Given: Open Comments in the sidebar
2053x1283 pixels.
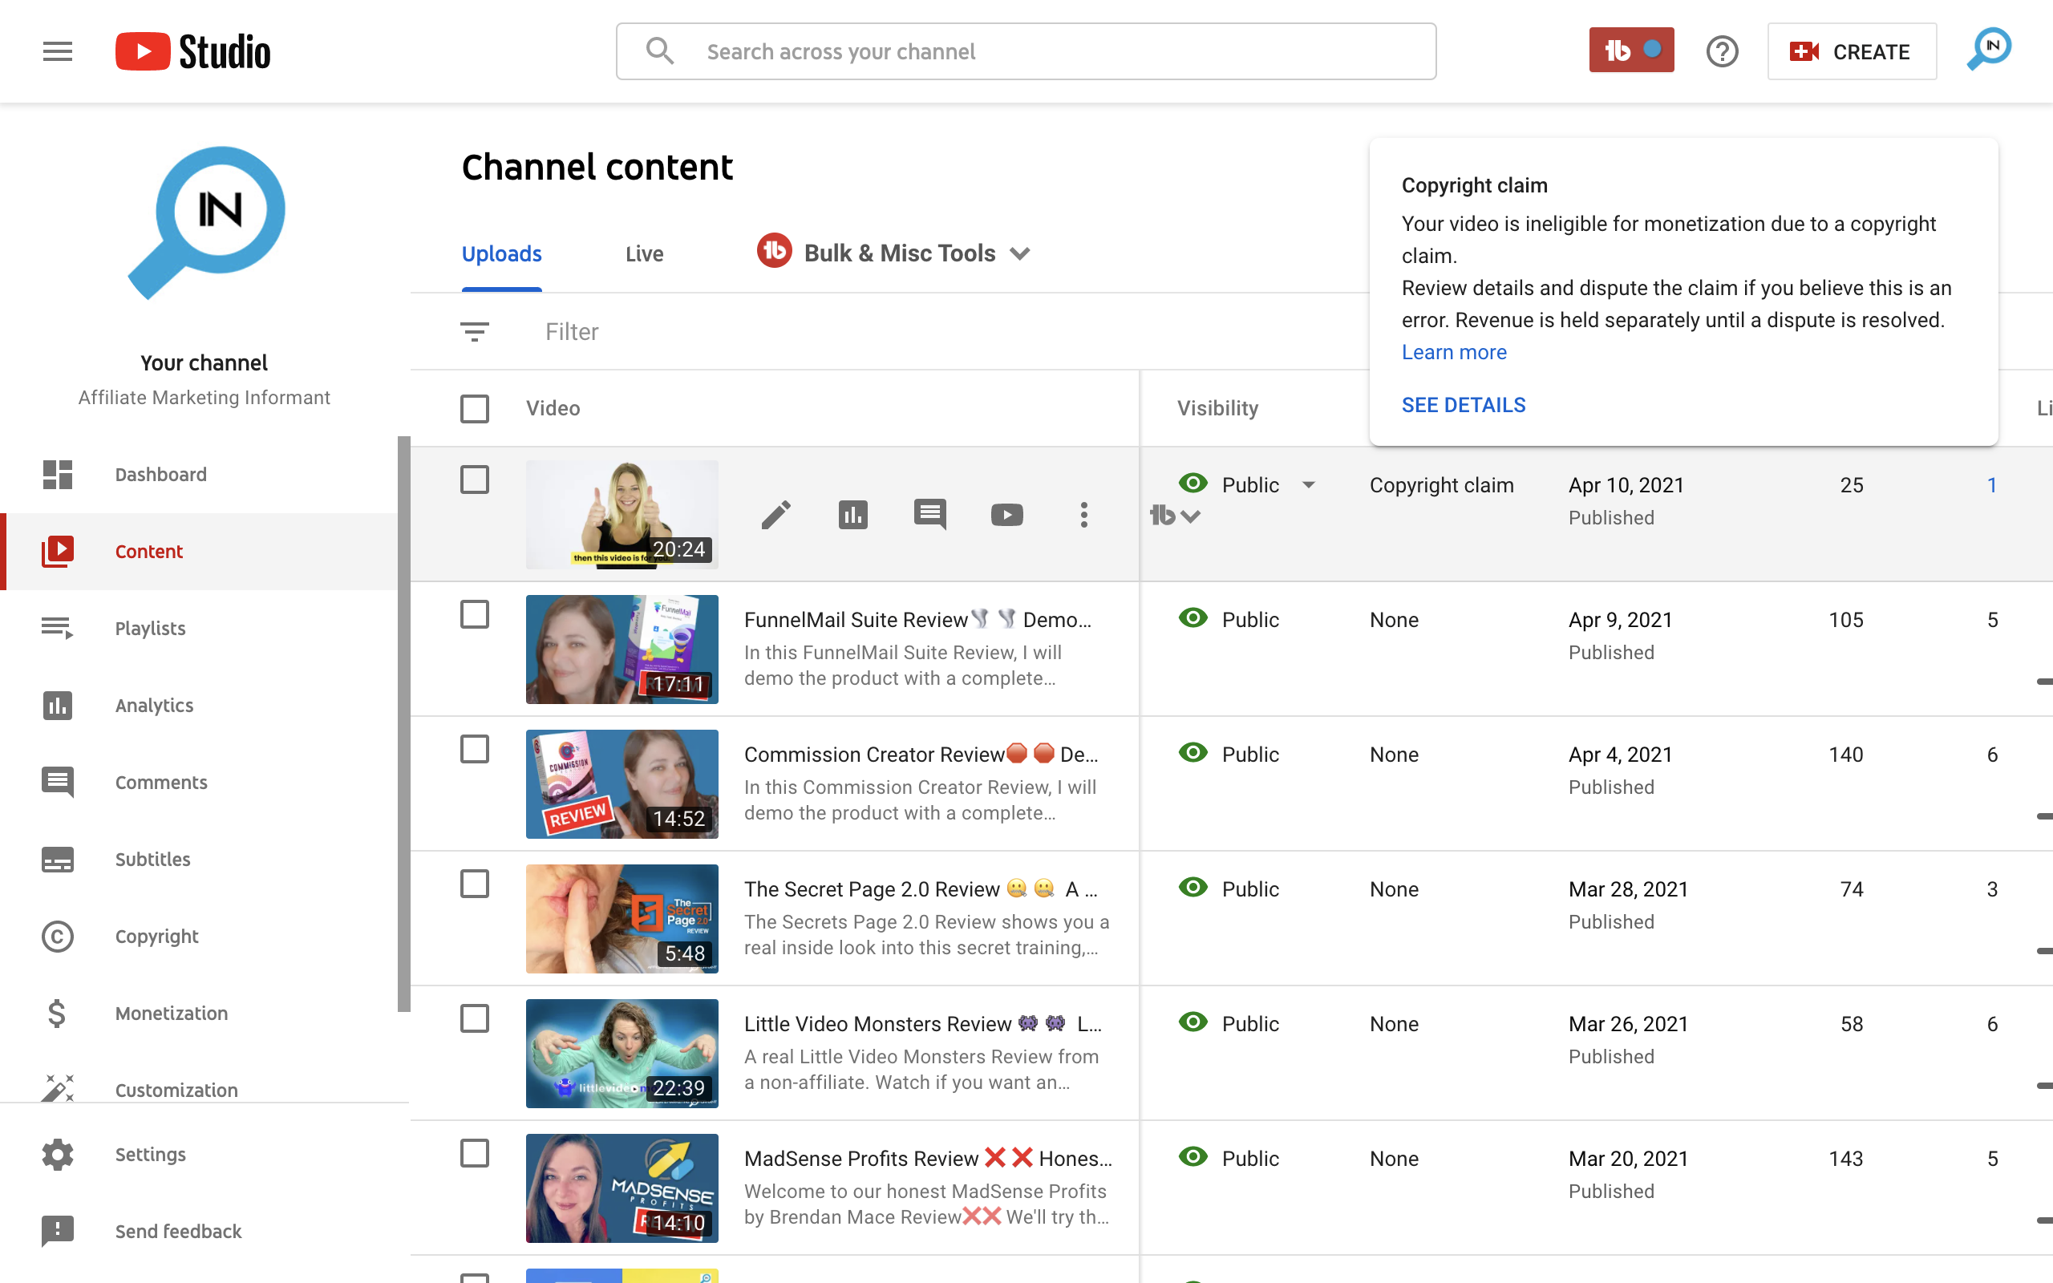Looking at the screenshot, I should click(x=161, y=783).
